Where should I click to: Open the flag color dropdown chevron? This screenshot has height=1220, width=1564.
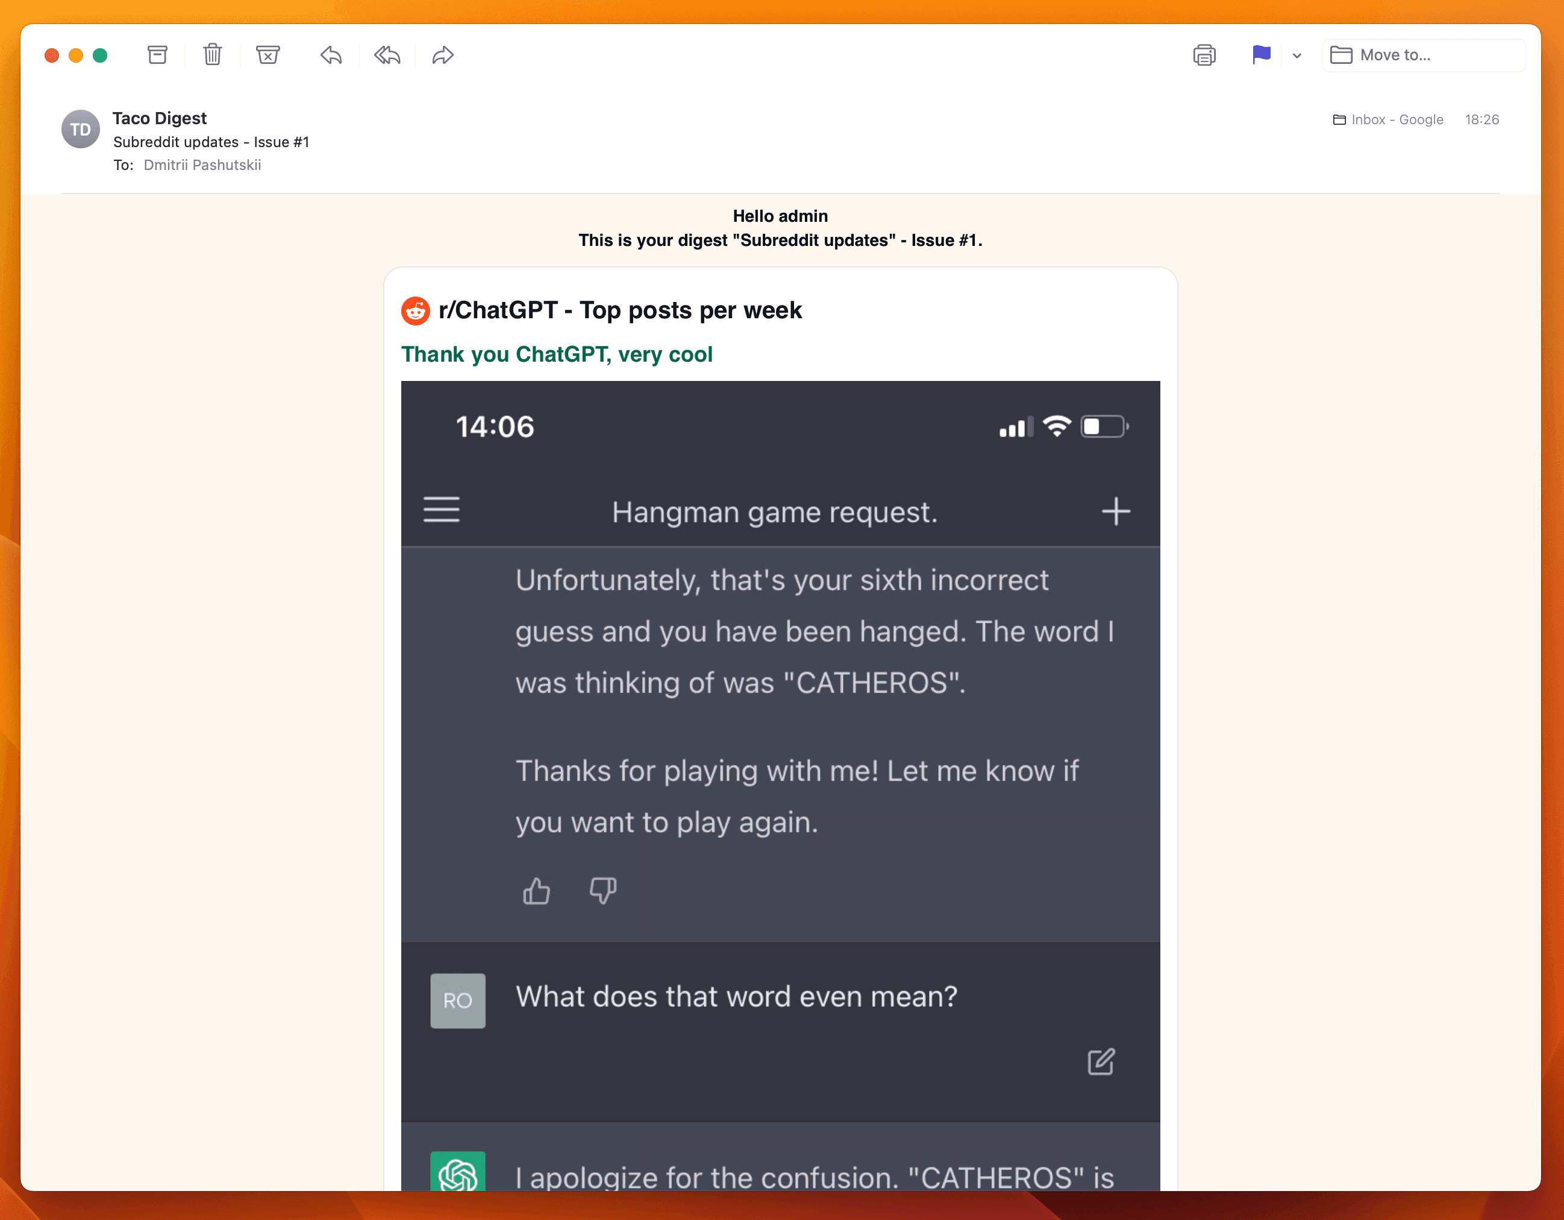coord(1297,56)
